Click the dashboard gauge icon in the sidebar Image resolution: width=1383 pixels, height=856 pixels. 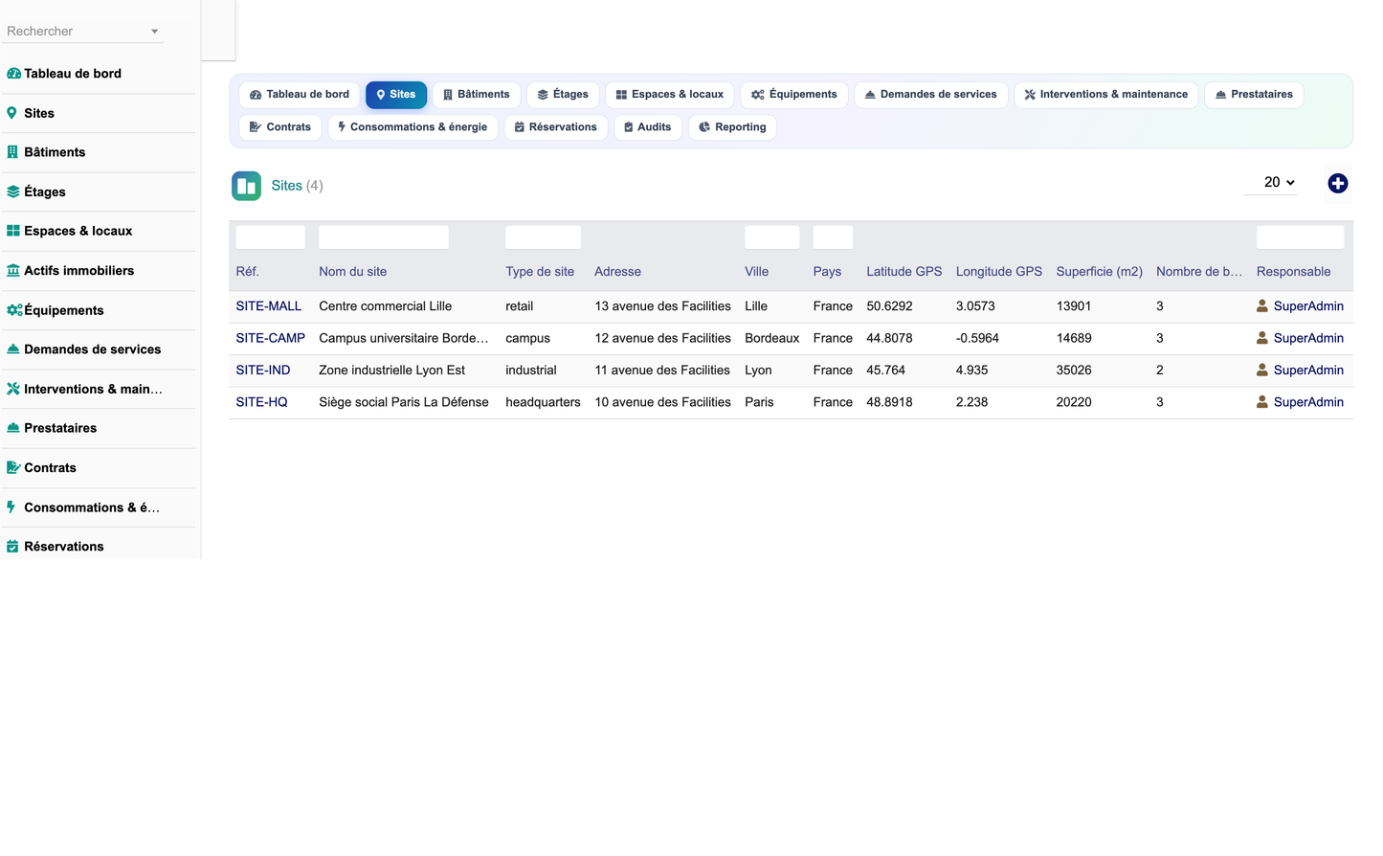click(x=13, y=74)
